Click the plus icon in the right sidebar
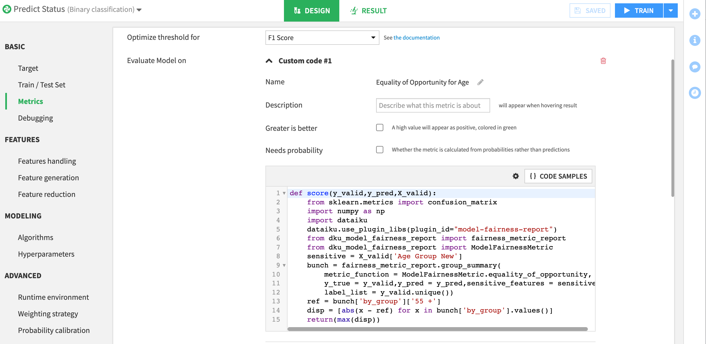Screen dimensions: 706x344 coord(695,14)
